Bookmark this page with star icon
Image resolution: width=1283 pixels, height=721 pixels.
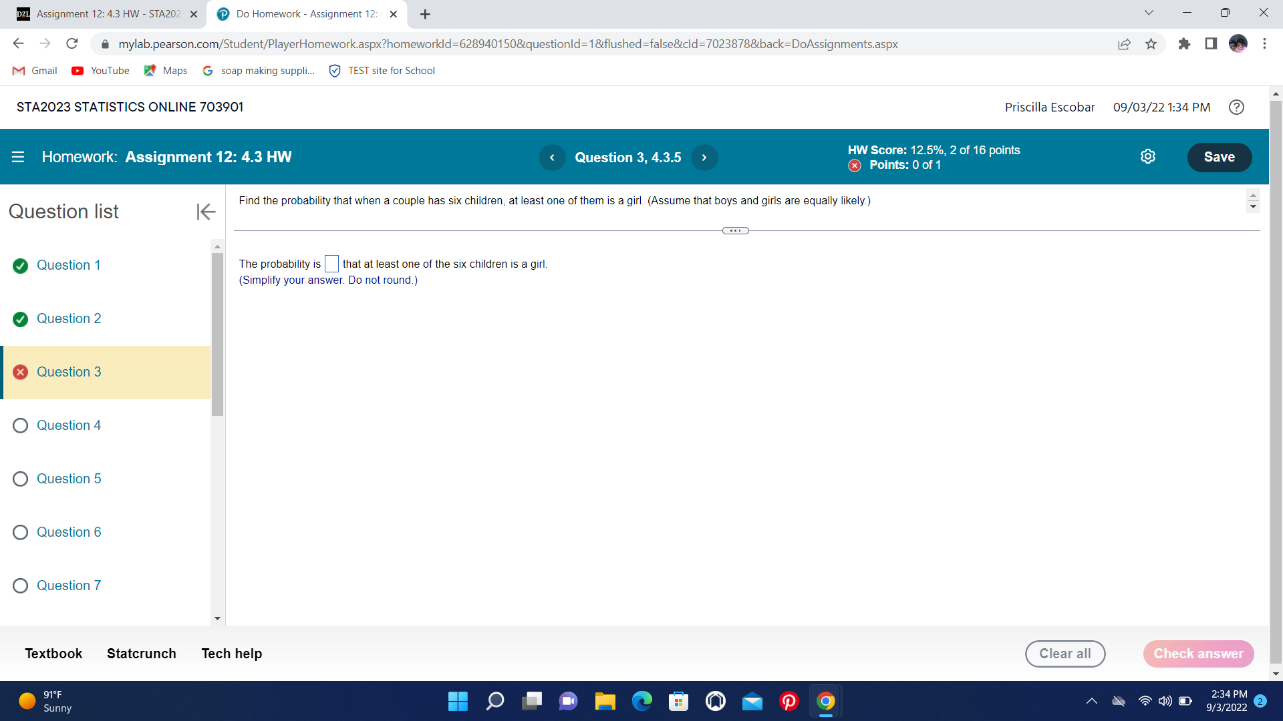[1151, 44]
